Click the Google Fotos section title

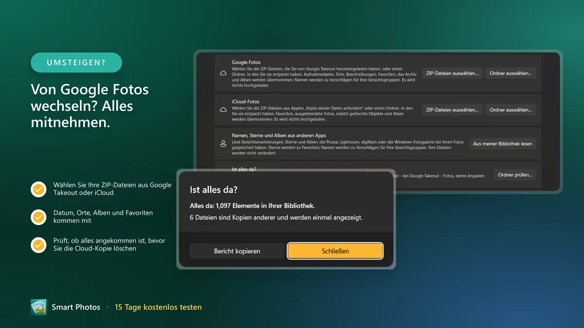[x=246, y=63]
